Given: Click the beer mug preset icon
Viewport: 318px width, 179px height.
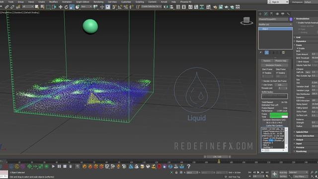Looking at the screenshot, I should 142,167.
